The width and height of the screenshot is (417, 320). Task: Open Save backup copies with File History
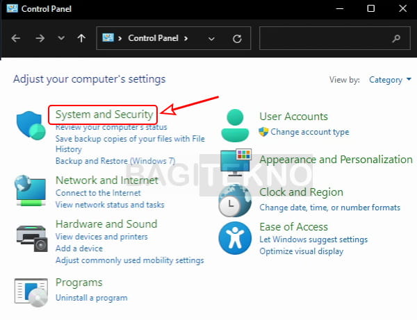130,144
